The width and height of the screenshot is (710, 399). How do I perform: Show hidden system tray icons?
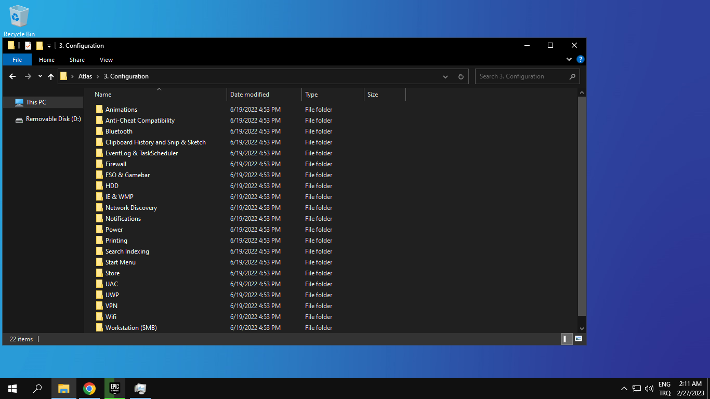pos(624,389)
